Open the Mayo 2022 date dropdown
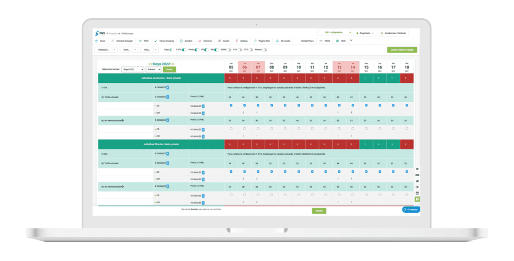The width and height of the screenshot is (514, 261). pyautogui.click(x=133, y=69)
